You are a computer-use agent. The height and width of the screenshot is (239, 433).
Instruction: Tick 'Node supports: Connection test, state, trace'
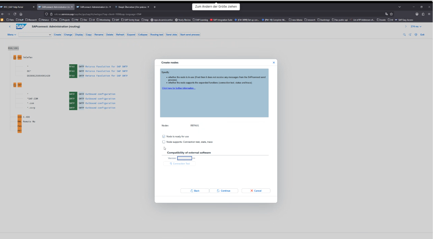(164, 142)
